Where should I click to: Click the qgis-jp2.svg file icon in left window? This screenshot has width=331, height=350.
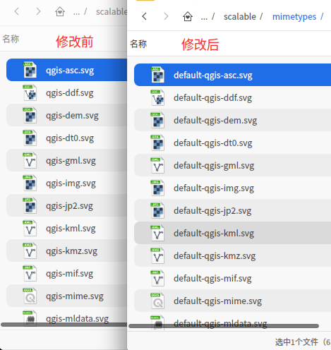point(30,205)
